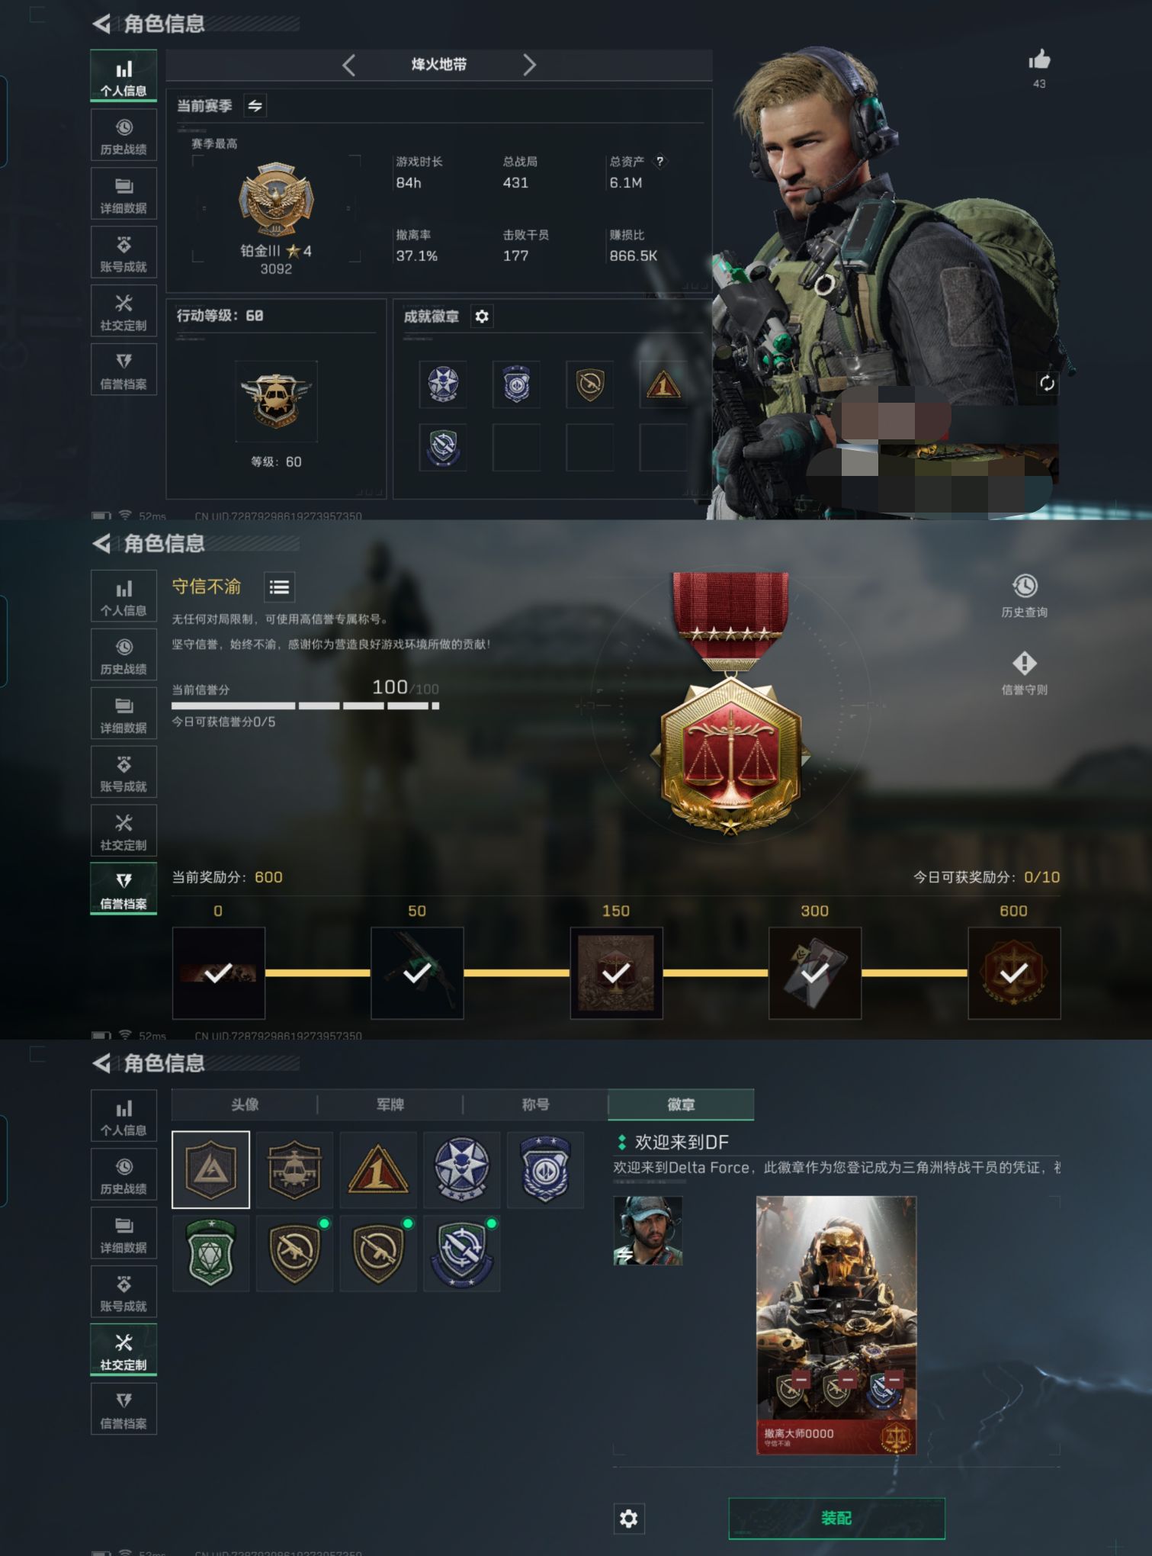Screen dimensions: 1152x1556
Task: Toggle the 当前赛季 season switch icon
Action: click(x=255, y=105)
